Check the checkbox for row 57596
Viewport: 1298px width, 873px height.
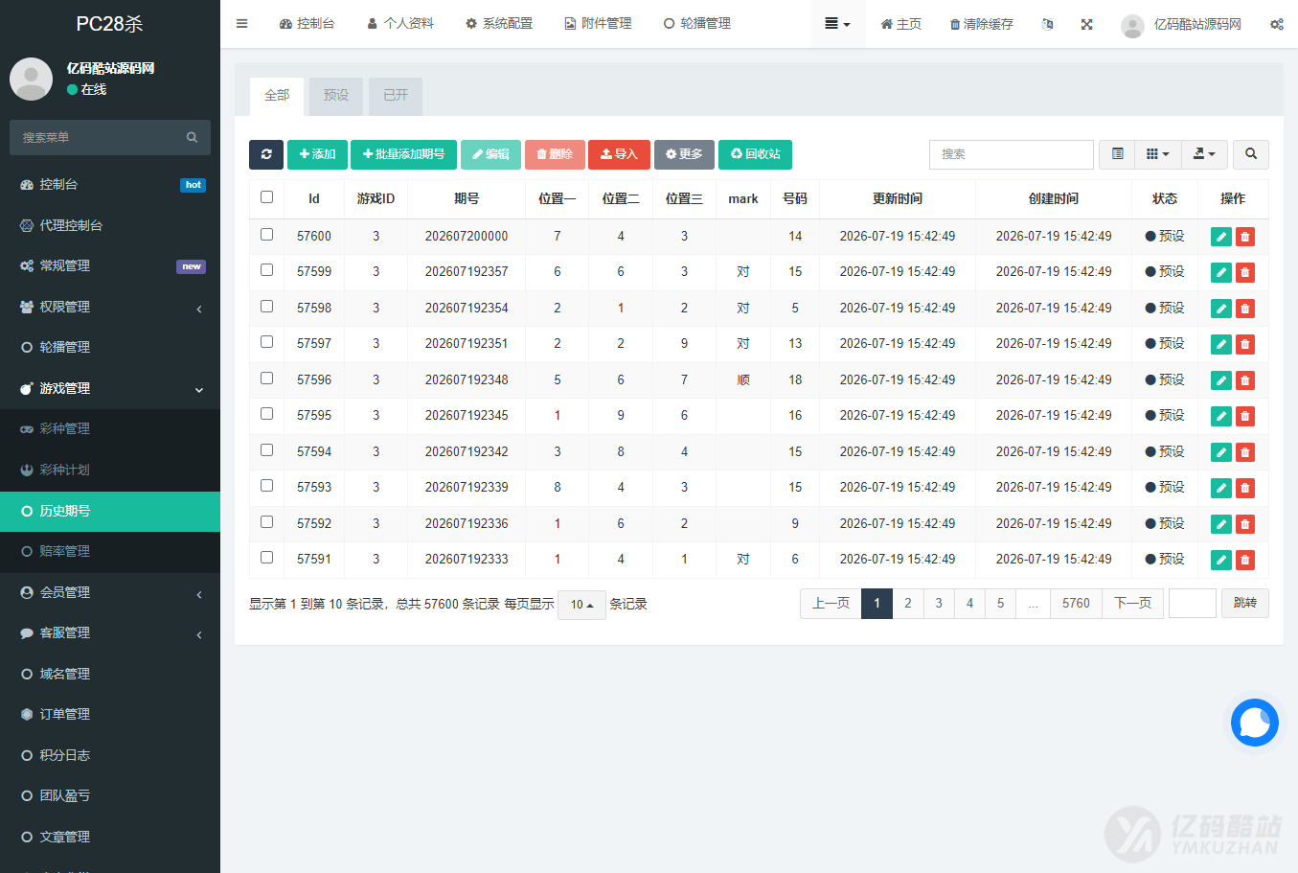[x=266, y=379]
